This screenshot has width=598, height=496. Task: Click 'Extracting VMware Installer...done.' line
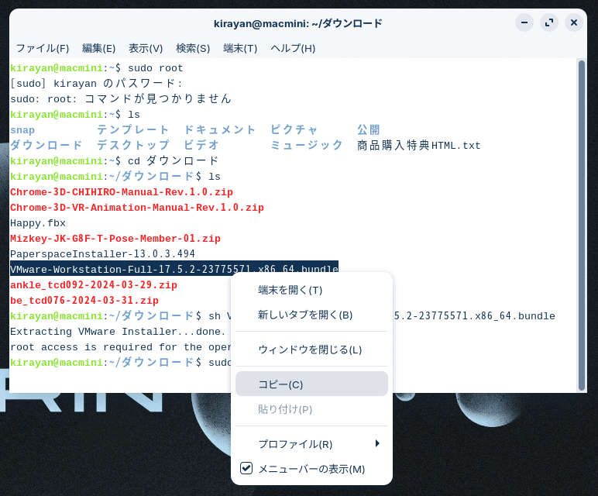click(118, 332)
